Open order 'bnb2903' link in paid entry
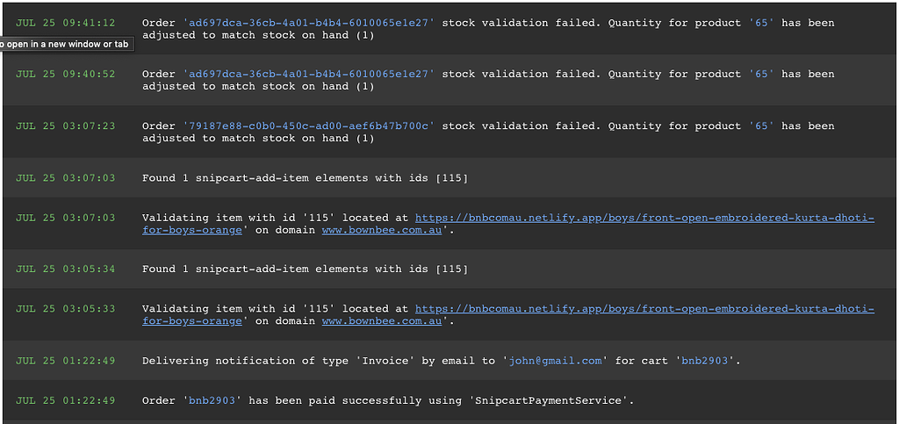 (212, 401)
